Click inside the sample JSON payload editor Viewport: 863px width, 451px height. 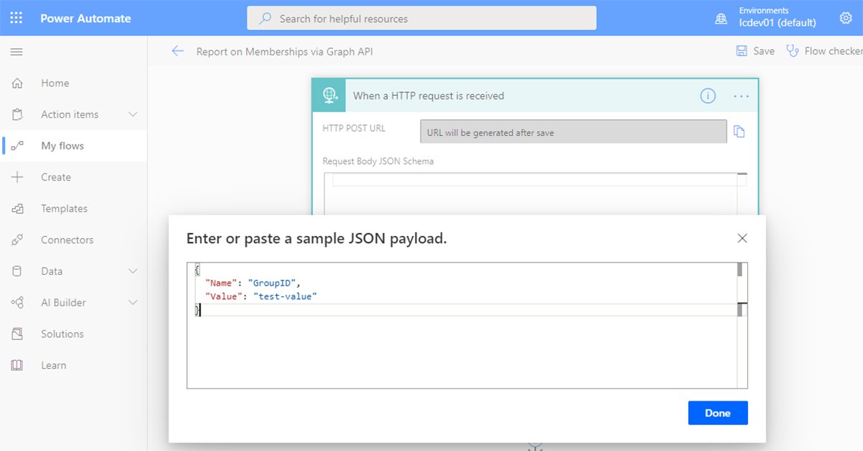pos(460,345)
